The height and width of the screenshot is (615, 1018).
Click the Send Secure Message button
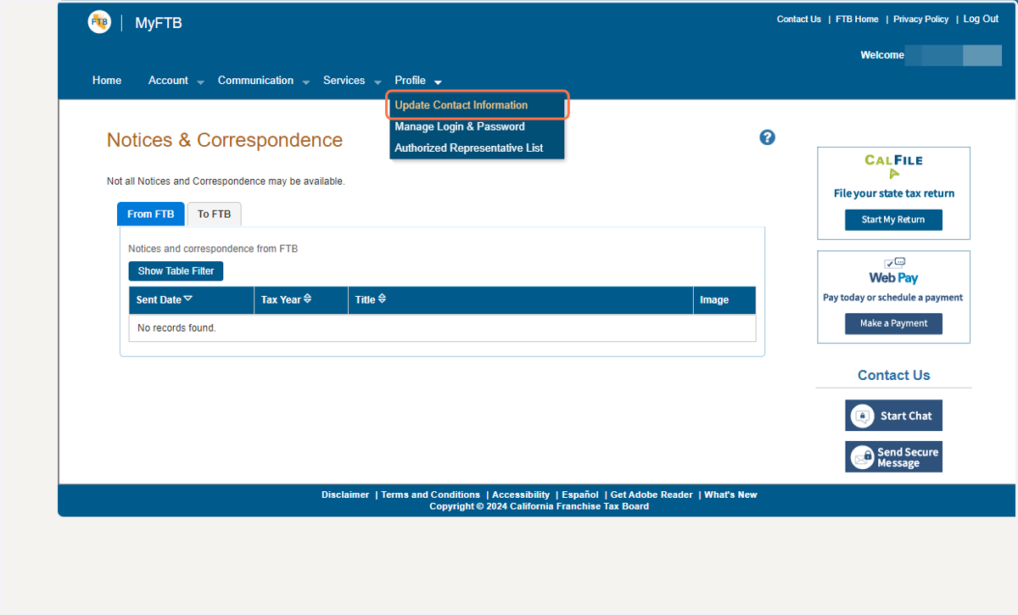pos(893,457)
